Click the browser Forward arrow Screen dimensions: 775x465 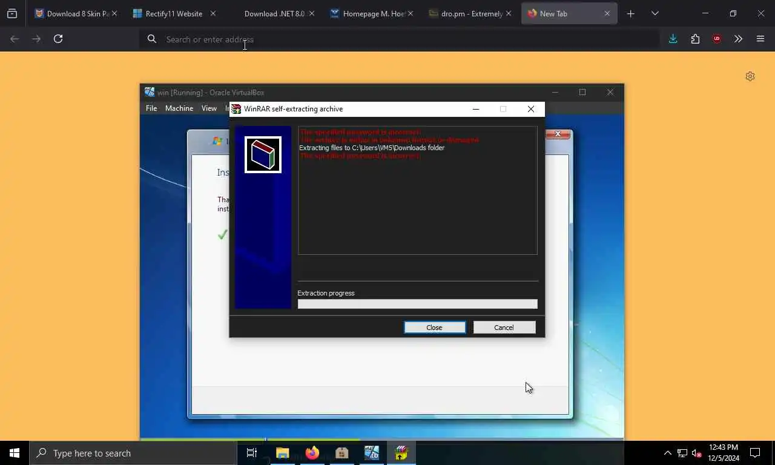pos(36,39)
